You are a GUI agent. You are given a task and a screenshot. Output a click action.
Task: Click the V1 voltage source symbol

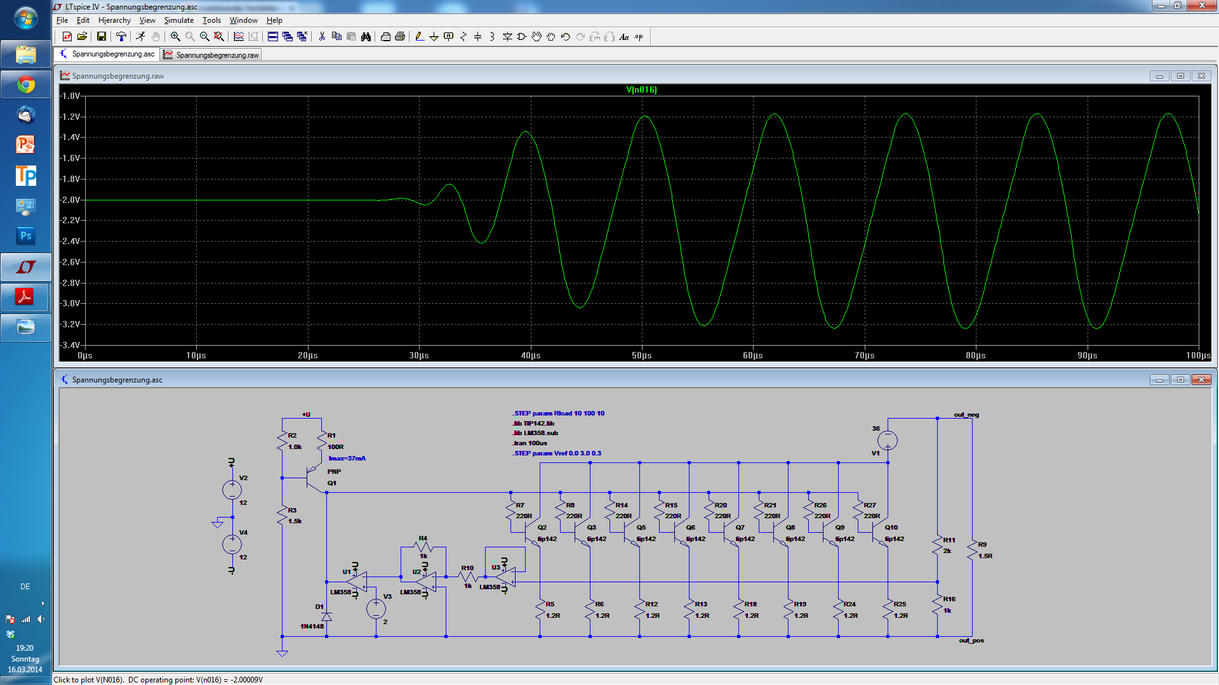[x=888, y=440]
